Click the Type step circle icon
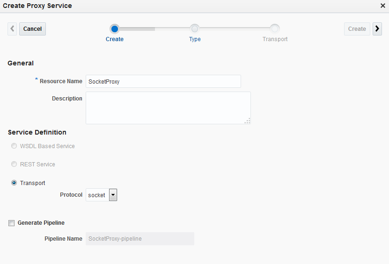 195,29
